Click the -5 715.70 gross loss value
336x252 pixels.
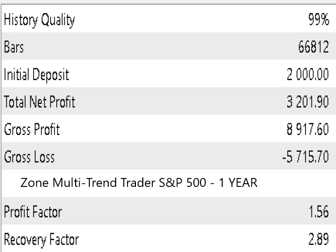point(306,156)
